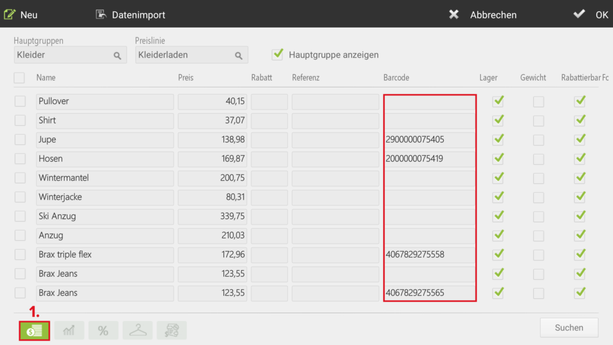The image size is (613, 345).
Task: Edit the Pullover name field
Action: [105, 101]
